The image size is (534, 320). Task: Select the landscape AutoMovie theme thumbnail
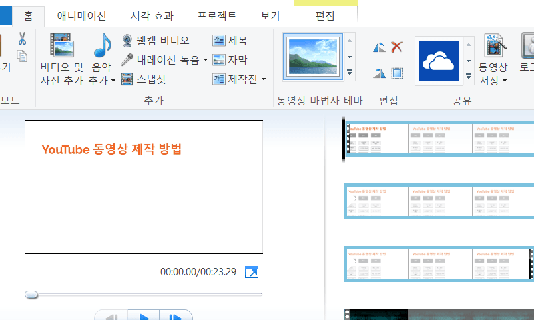pyautogui.click(x=313, y=57)
